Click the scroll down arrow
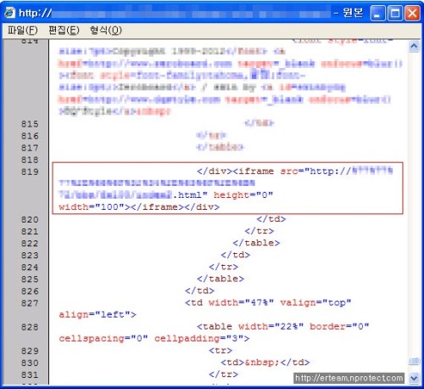 pos(414,378)
